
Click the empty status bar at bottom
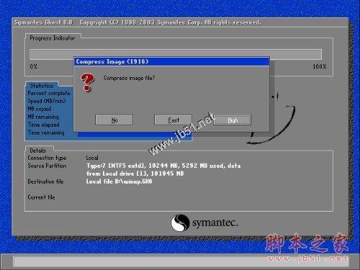click(x=181, y=261)
